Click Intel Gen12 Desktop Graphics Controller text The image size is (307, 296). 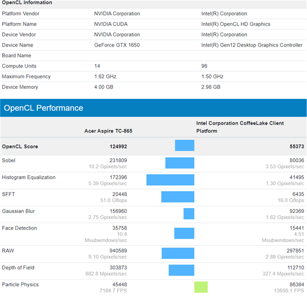252,45
